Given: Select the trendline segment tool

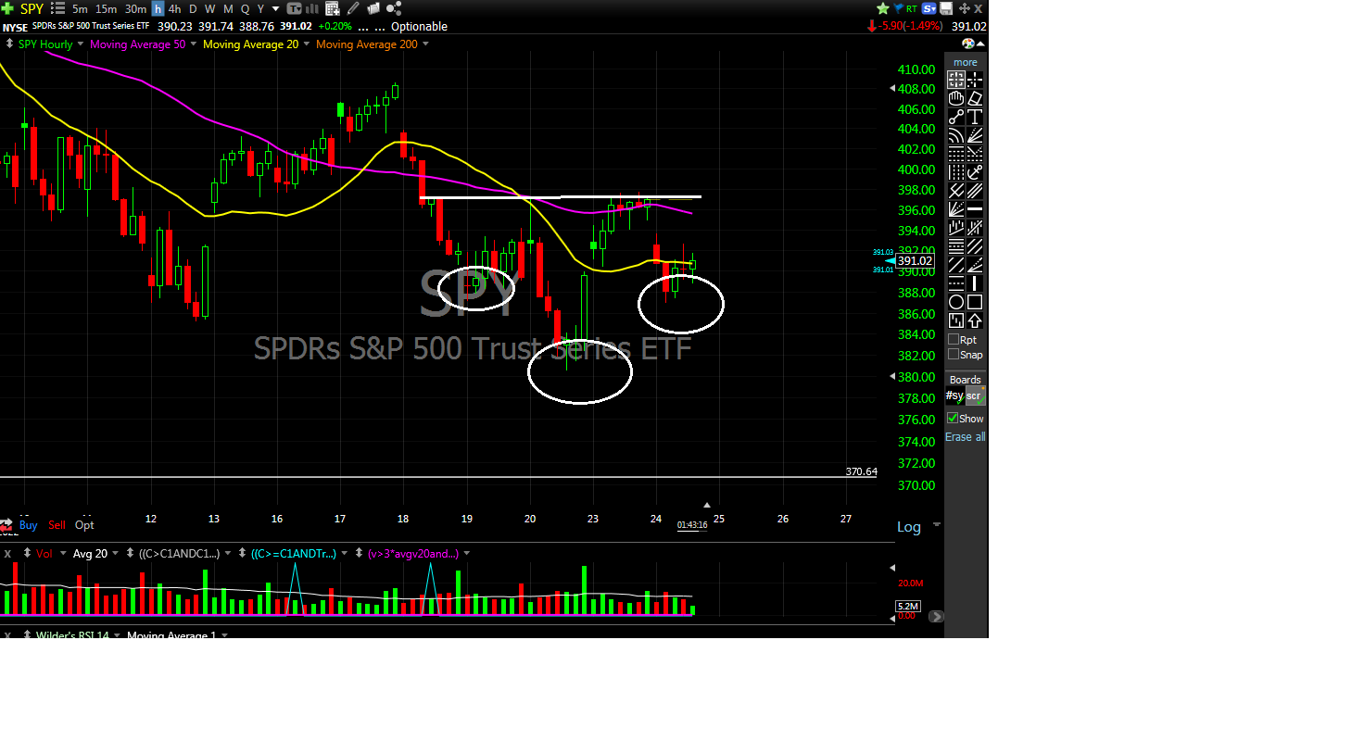Looking at the screenshot, I should click(x=956, y=117).
